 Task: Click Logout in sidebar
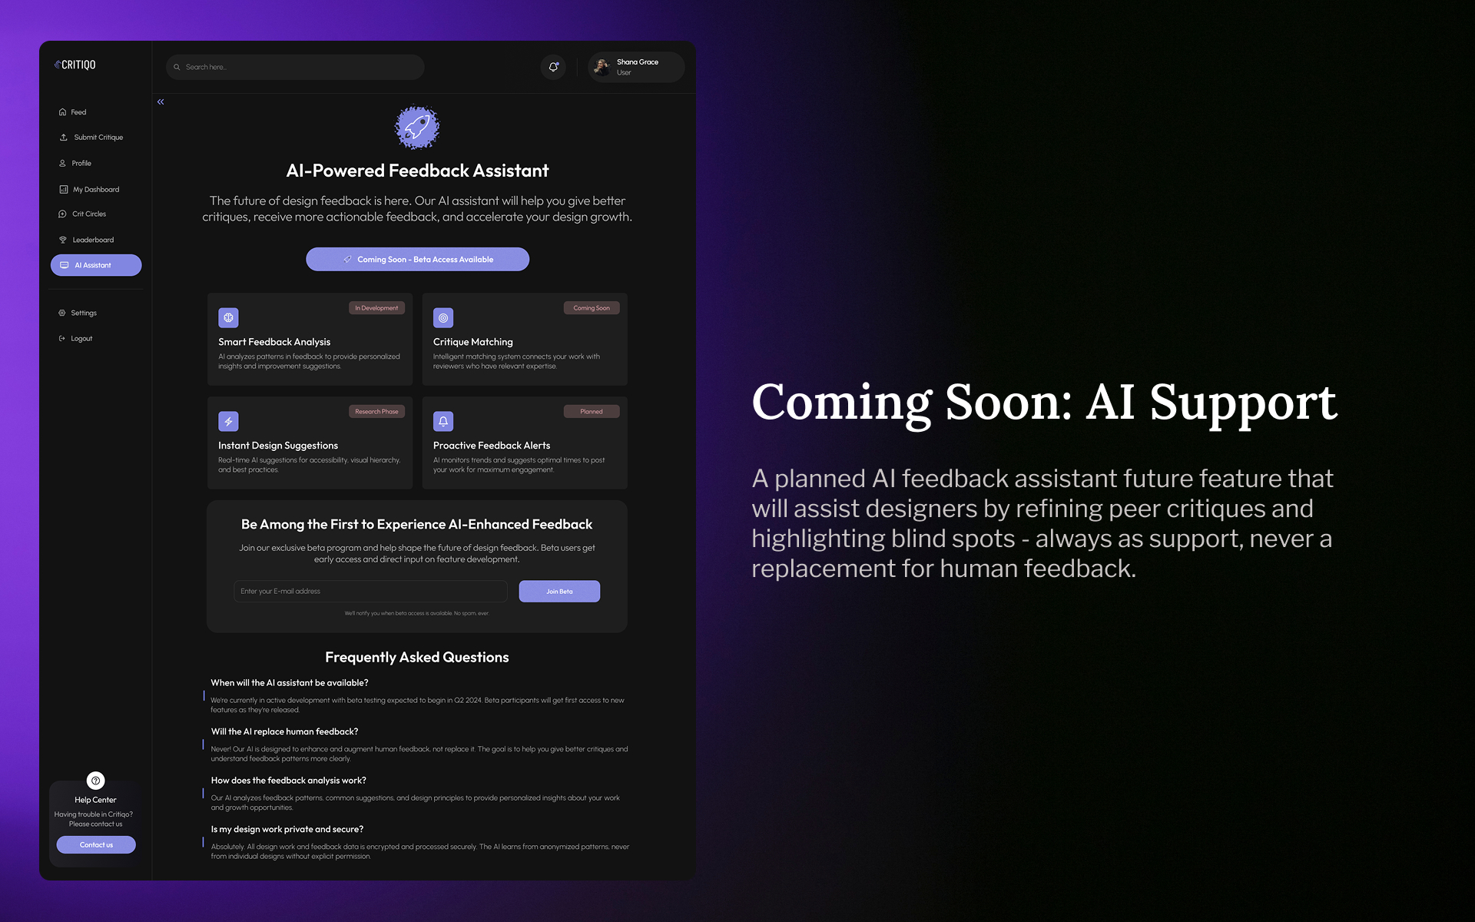point(81,339)
